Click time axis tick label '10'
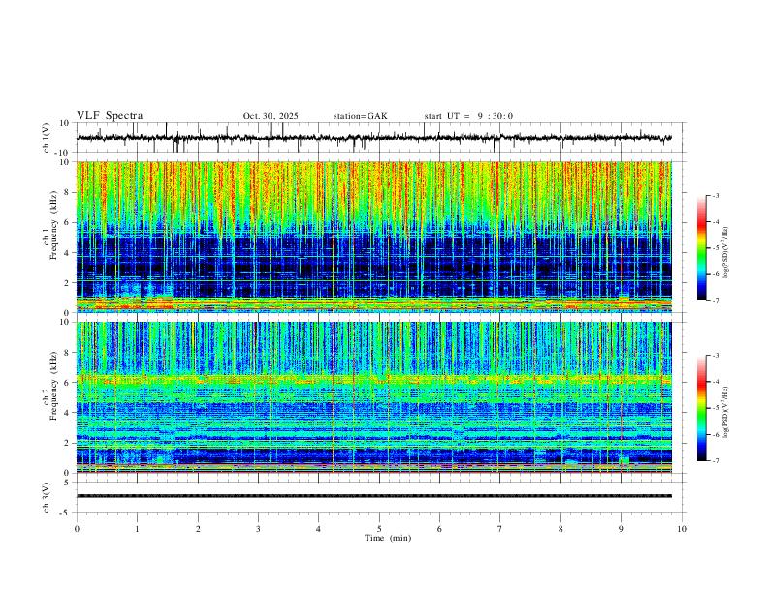The height and width of the screenshot is (593, 768). point(682,529)
